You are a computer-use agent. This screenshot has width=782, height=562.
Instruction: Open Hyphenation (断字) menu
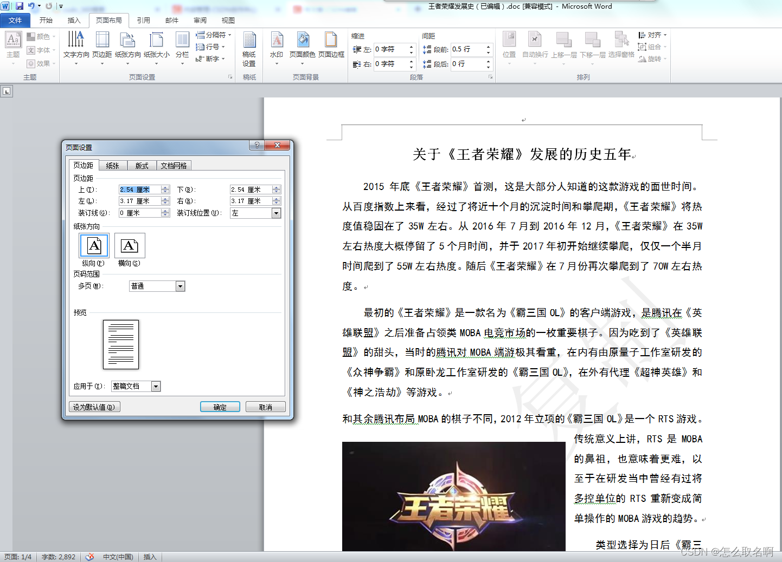point(210,58)
